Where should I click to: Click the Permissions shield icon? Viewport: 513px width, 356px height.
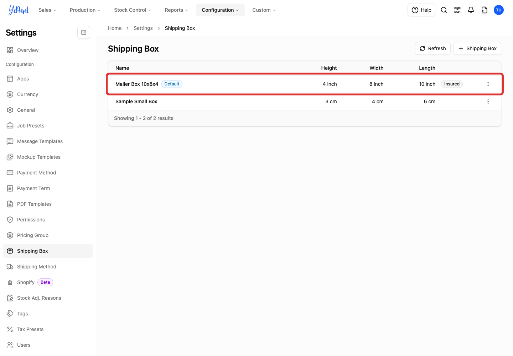click(x=10, y=220)
